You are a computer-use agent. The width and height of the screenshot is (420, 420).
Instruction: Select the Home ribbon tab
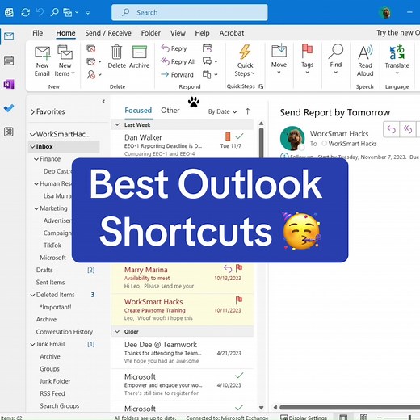coord(65,33)
